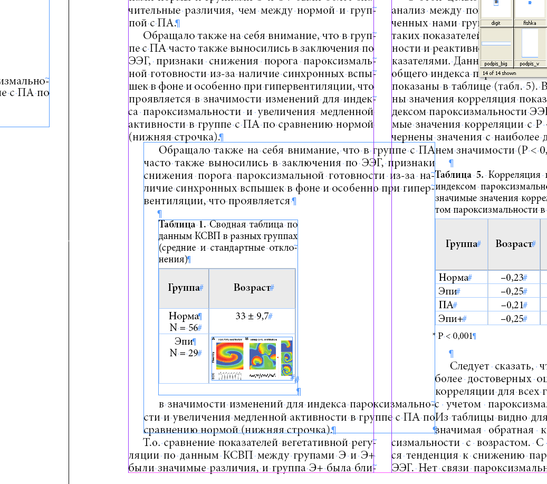Select the "digit" library item thumbnail
Screen dimensions: 547x484
496,10
